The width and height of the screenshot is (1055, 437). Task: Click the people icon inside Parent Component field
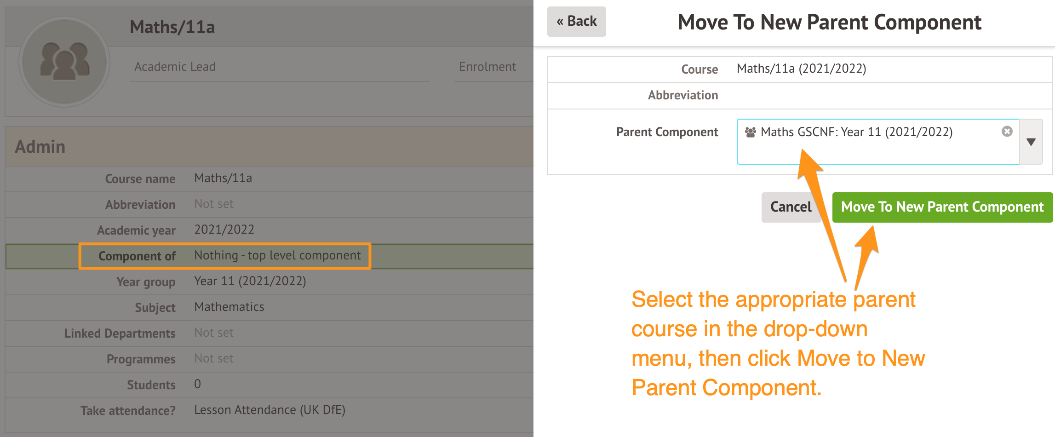(x=751, y=132)
